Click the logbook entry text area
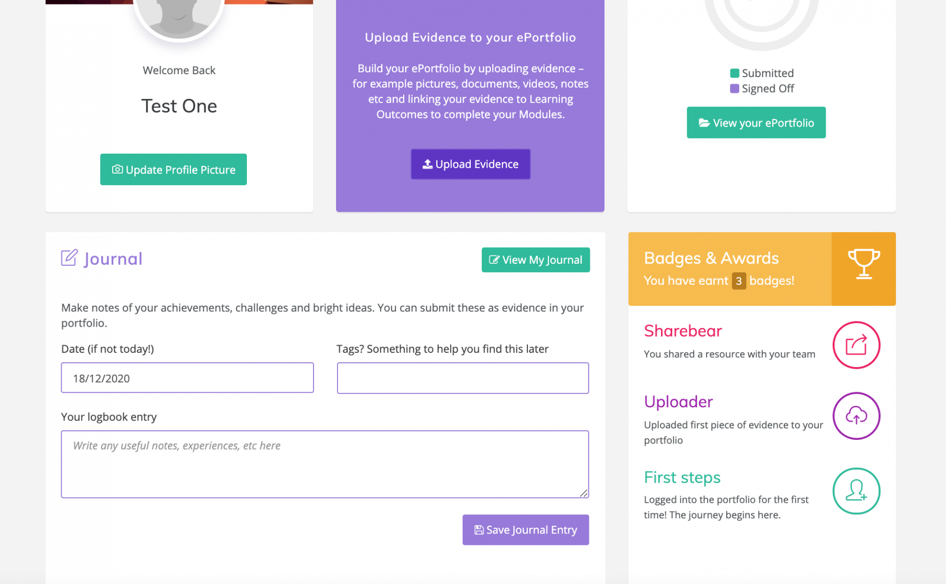946x584 pixels. [x=325, y=464]
